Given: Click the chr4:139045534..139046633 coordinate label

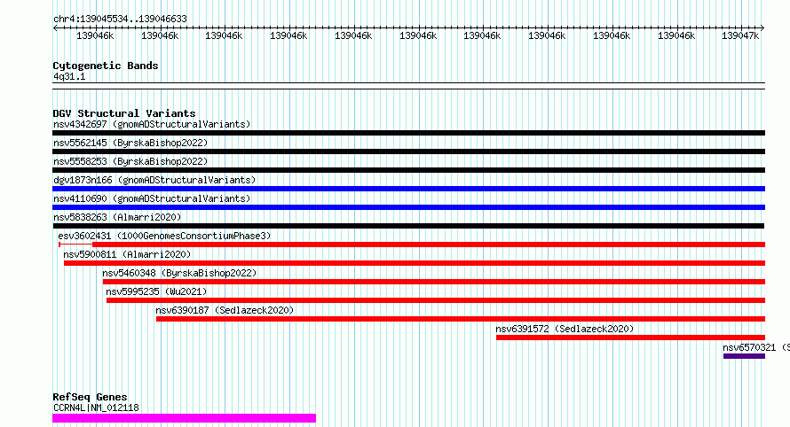Looking at the screenshot, I should [120, 19].
